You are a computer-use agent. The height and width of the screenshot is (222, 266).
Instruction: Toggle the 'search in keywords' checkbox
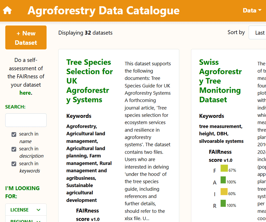point(14,164)
